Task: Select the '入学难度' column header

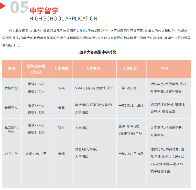Action: click(61, 69)
